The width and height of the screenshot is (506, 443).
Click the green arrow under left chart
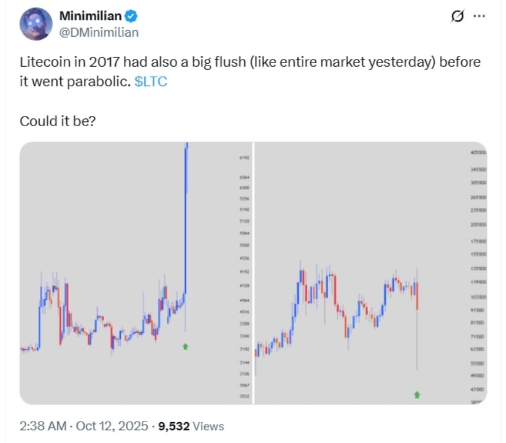pos(185,347)
